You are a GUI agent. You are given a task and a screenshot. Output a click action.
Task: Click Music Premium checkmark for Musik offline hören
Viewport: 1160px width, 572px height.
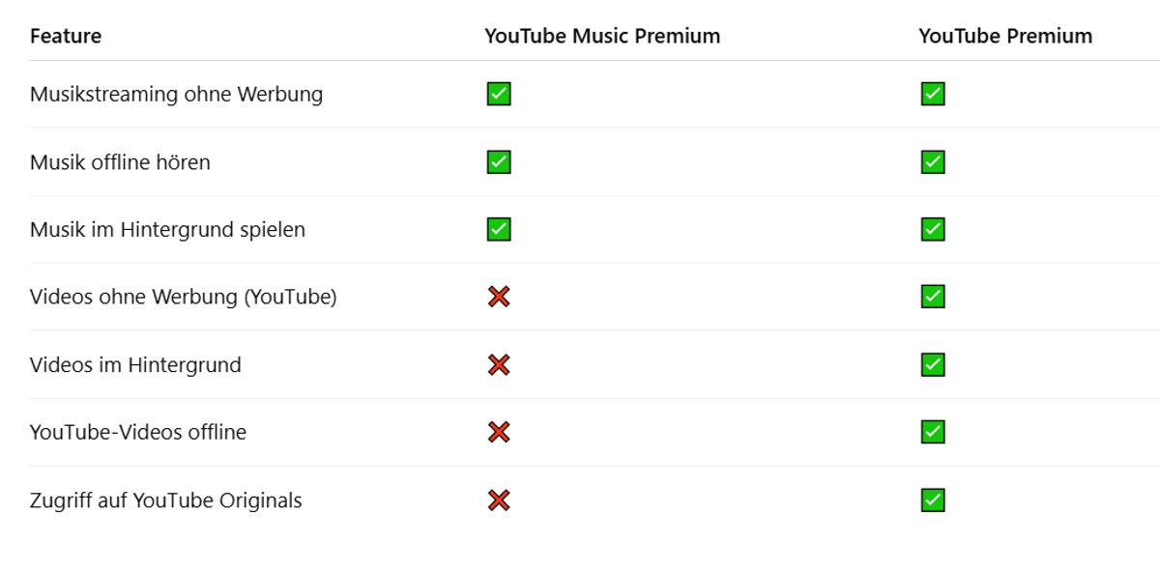click(x=499, y=161)
